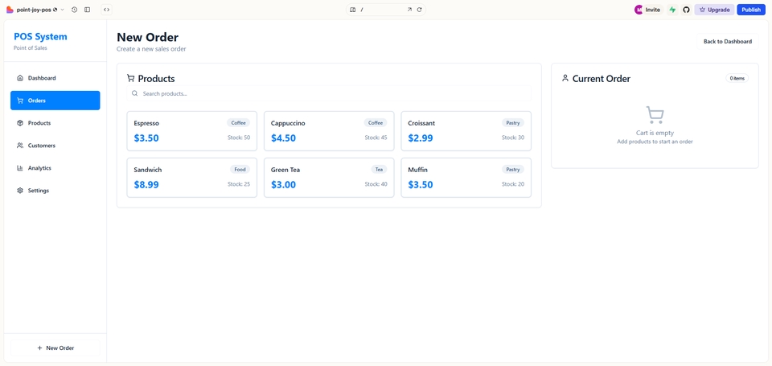Click the search magnifier icon
The image size is (772, 366).
coord(135,93)
